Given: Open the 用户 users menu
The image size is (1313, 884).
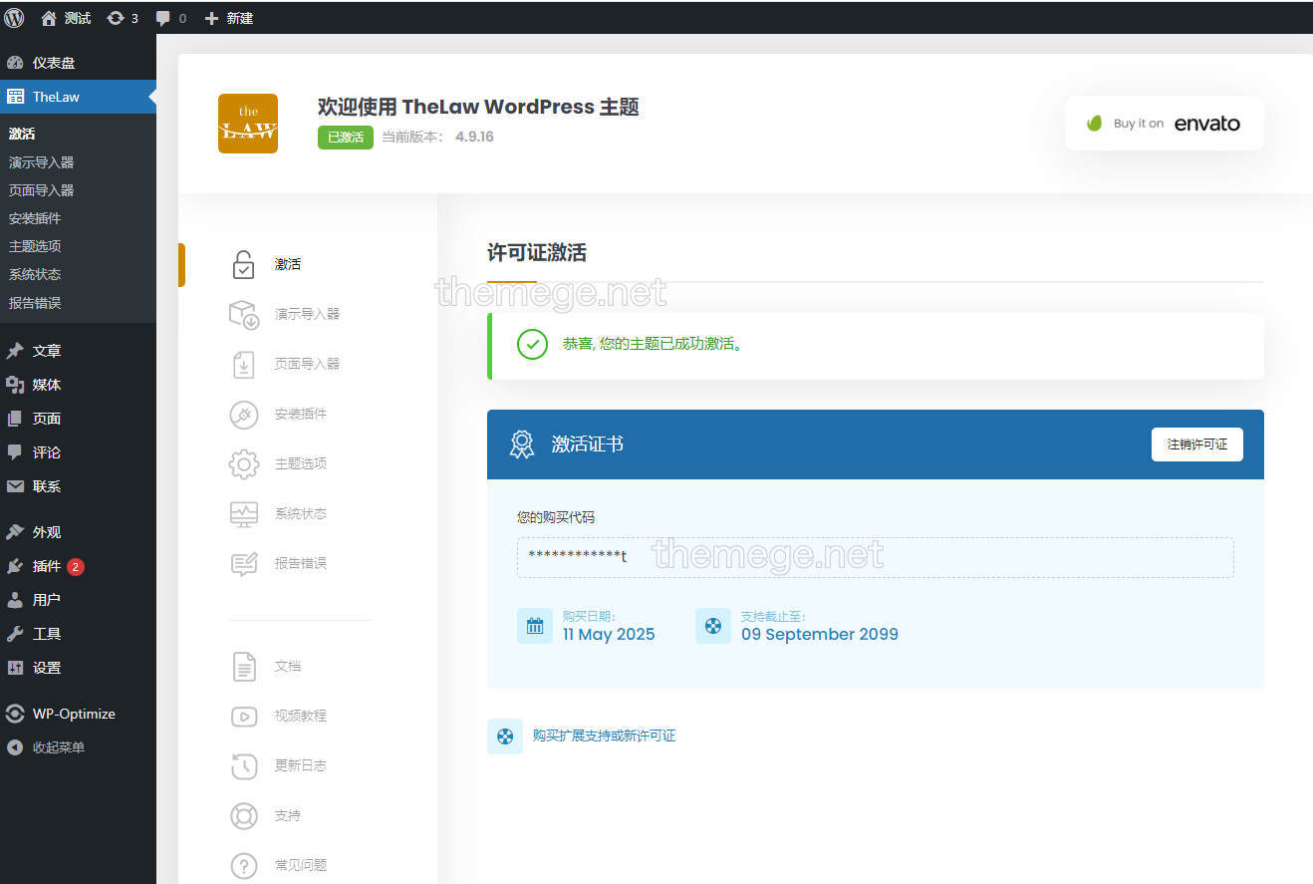Looking at the screenshot, I should pyautogui.click(x=78, y=600).
